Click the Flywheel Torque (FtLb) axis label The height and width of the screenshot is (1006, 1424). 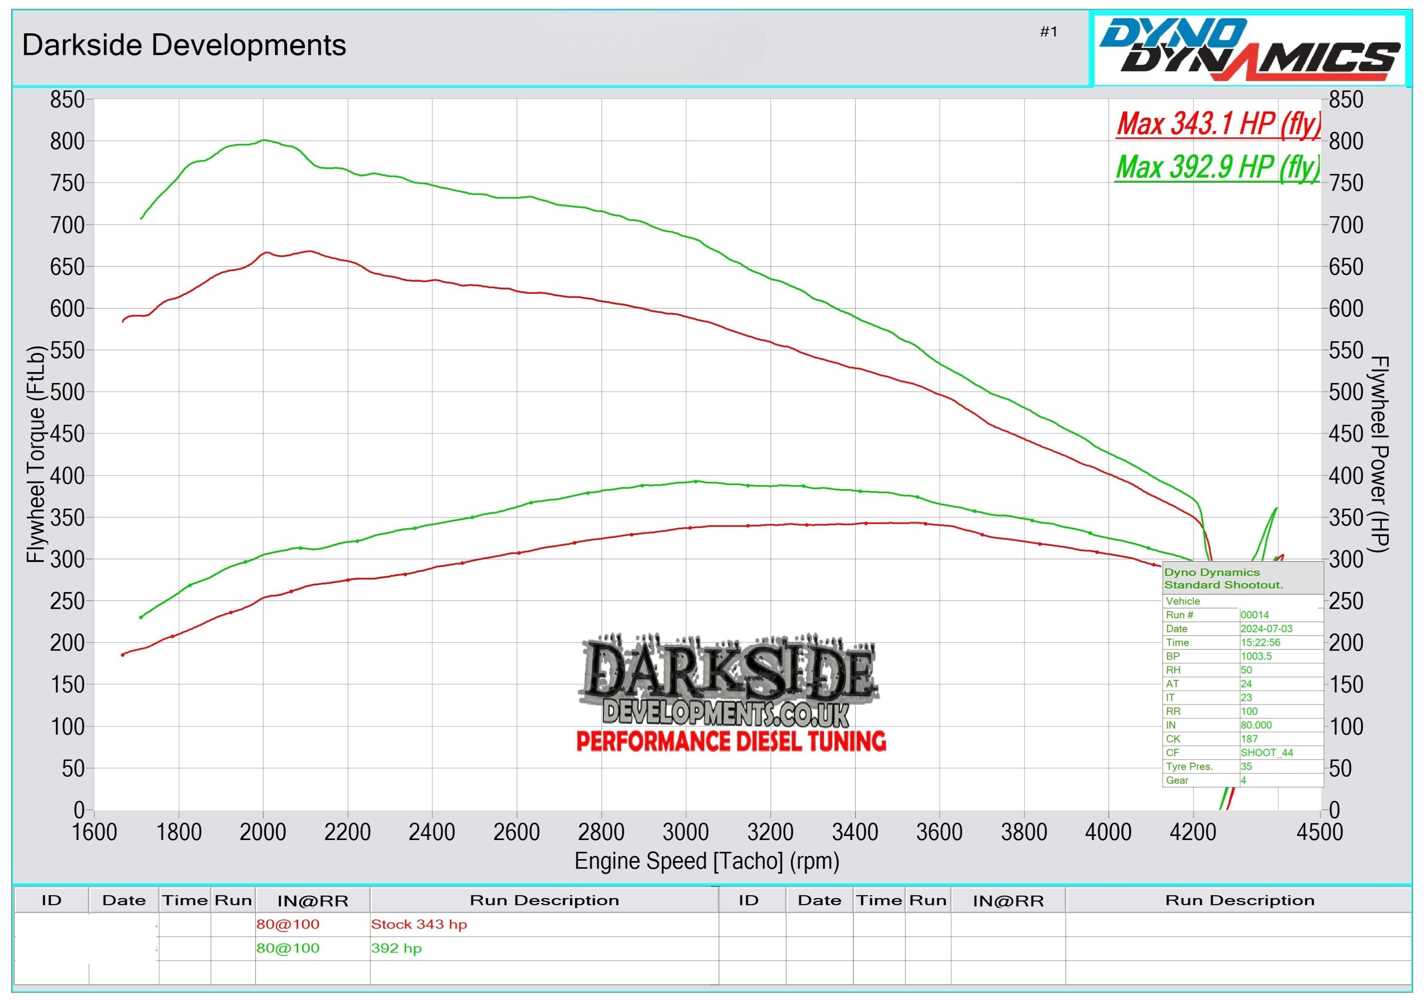(37, 455)
